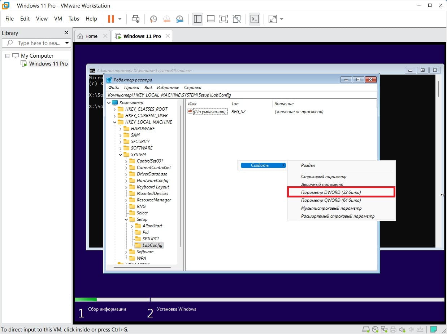Collapse the My Computer library node
Viewport: 447px width, 334px height.
8,56
